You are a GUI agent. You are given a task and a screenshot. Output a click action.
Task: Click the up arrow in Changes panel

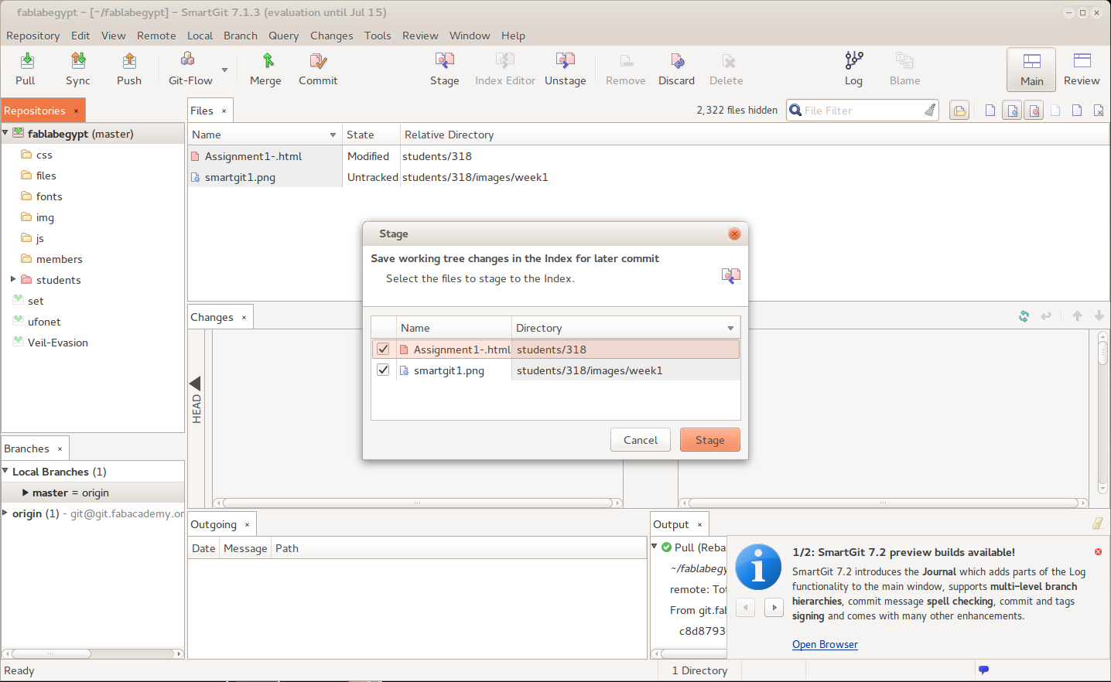(1077, 315)
